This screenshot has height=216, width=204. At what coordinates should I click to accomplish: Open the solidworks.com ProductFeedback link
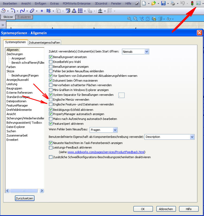tap(106, 152)
